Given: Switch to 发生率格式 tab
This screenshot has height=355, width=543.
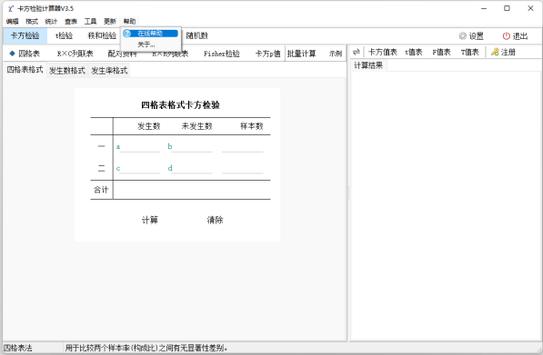Looking at the screenshot, I should coord(109,71).
